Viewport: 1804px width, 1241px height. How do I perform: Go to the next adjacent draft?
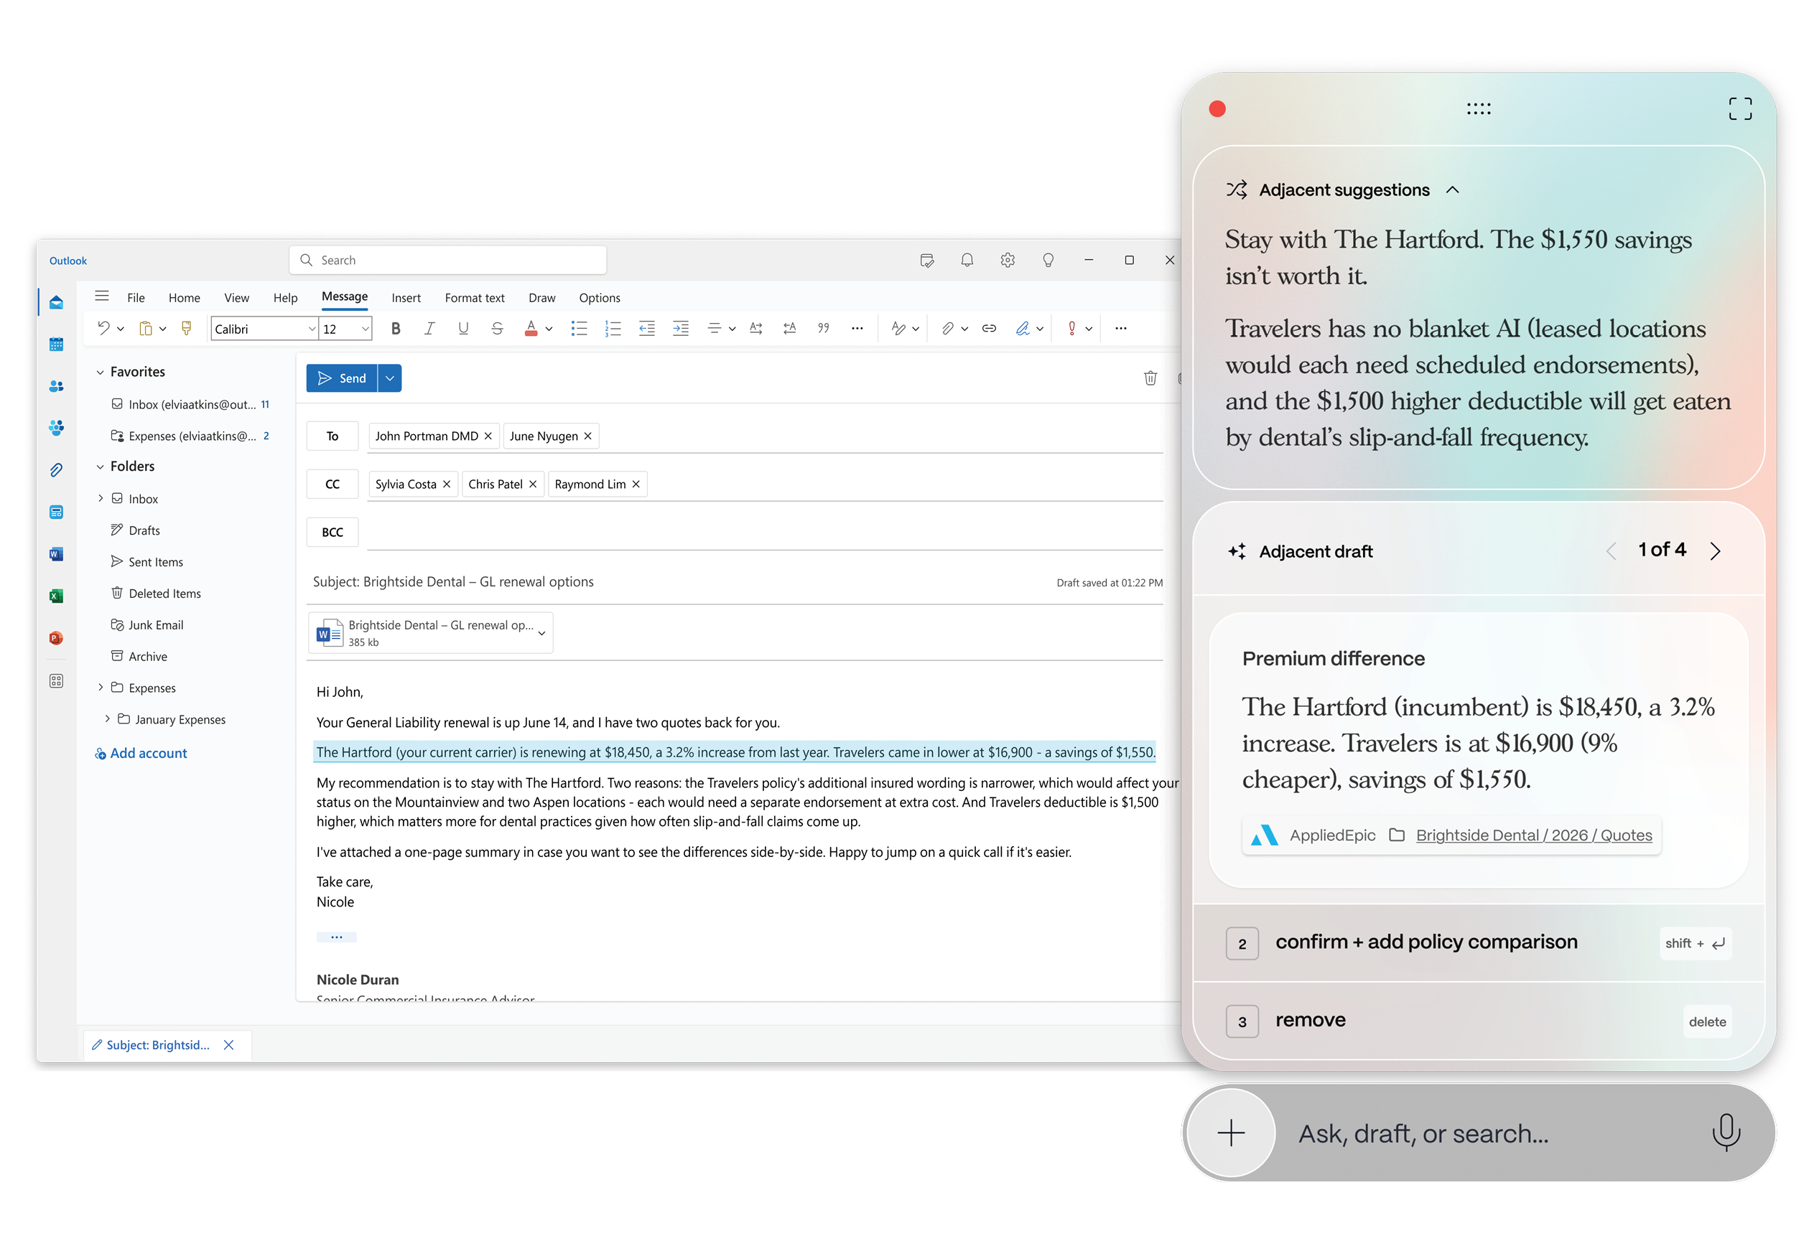(x=1716, y=551)
